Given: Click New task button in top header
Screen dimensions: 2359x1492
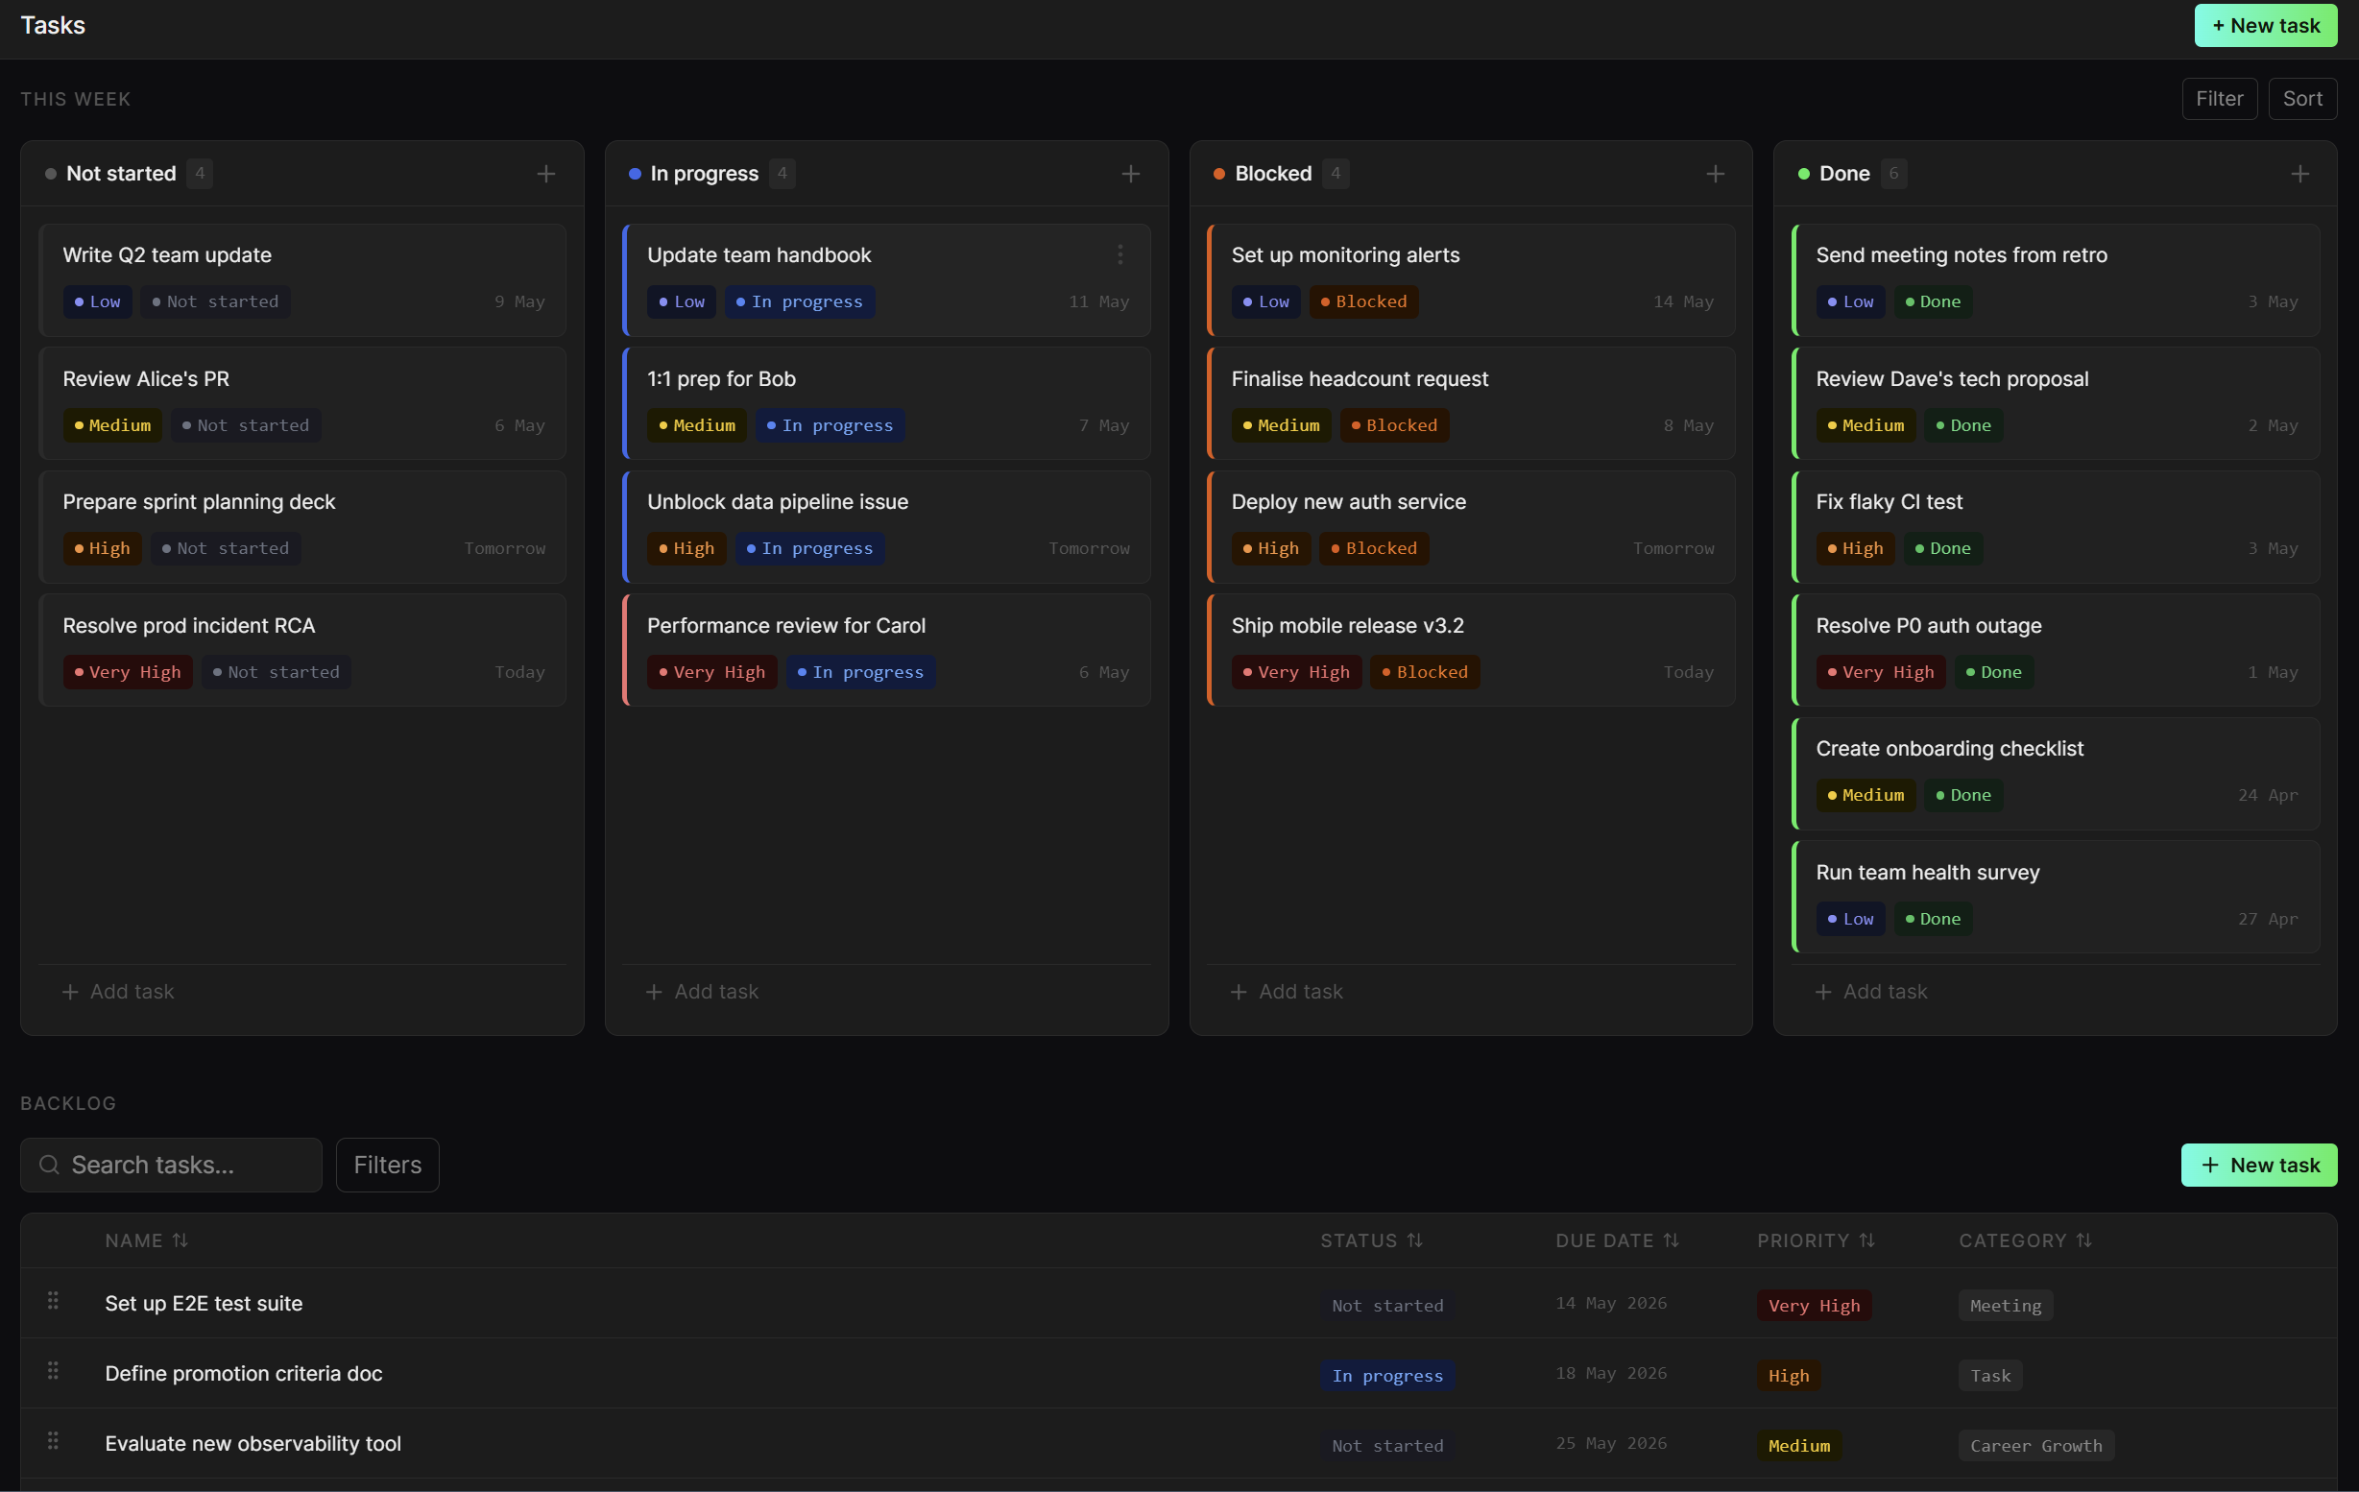Looking at the screenshot, I should (x=2265, y=26).
